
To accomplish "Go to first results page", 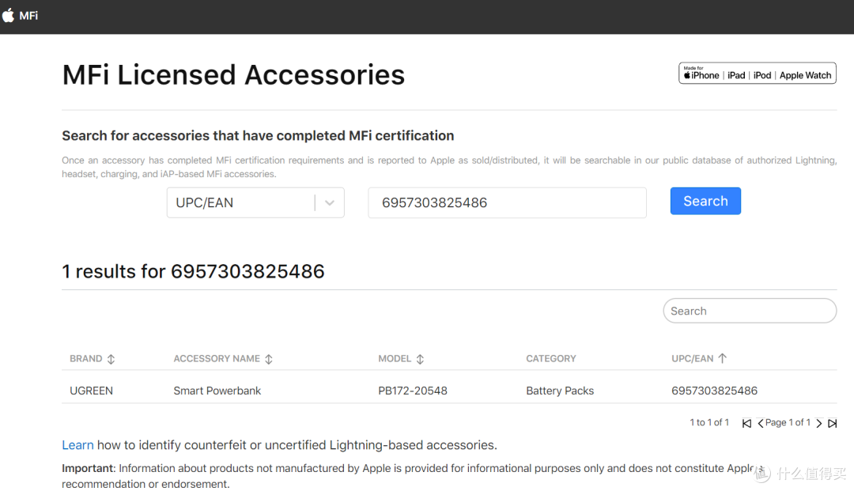I will [746, 424].
